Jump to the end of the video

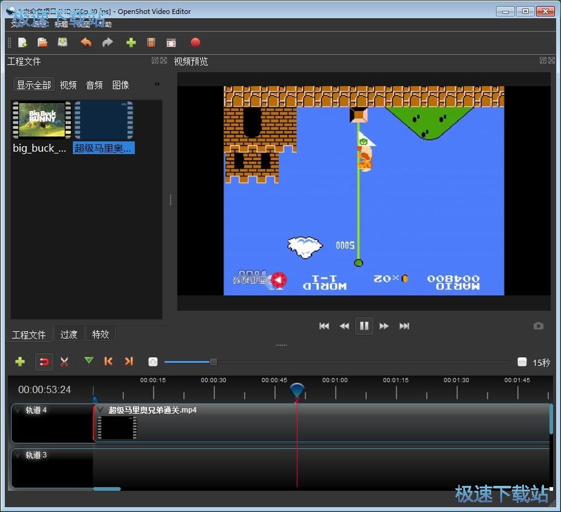coord(404,326)
